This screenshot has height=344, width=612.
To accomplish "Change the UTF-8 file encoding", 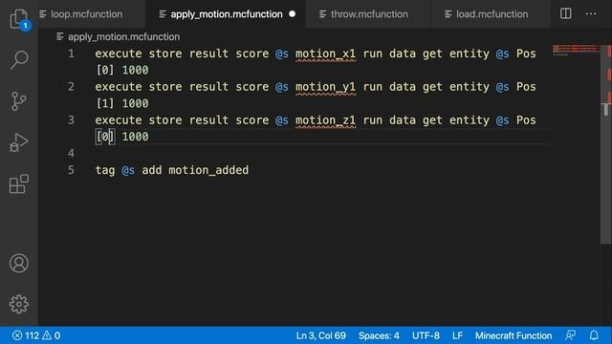I will (426, 335).
